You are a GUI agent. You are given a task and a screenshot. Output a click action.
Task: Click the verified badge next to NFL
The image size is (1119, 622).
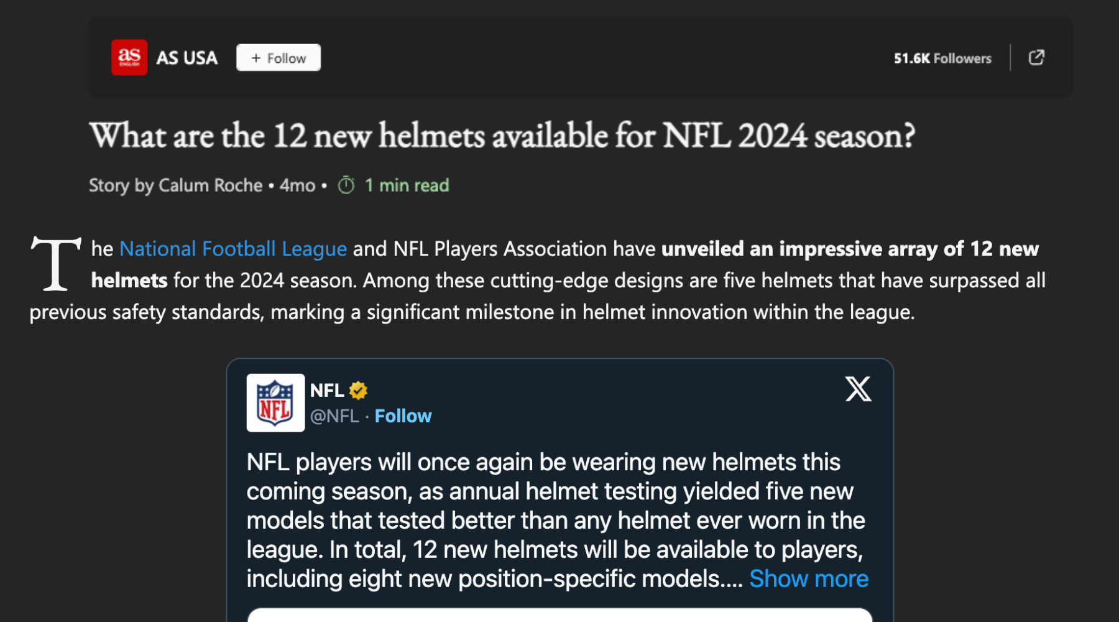pyautogui.click(x=358, y=390)
